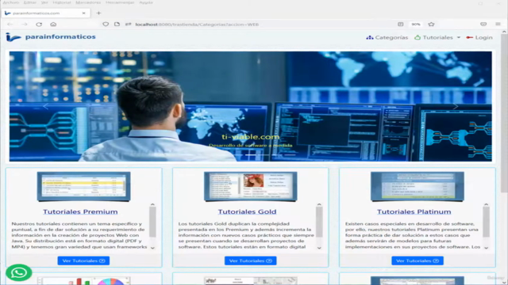The width and height of the screenshot is (508, 285).
Task: Click the scroll-down arrow in Platinum description
Action: click(x=486, y=248)
